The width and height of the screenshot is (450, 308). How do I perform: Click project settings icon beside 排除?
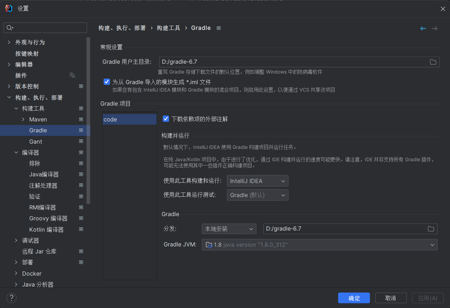(81, 163)
